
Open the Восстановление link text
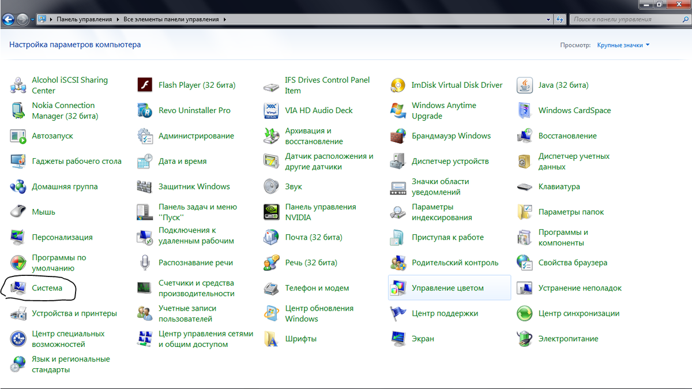[567, 136]
